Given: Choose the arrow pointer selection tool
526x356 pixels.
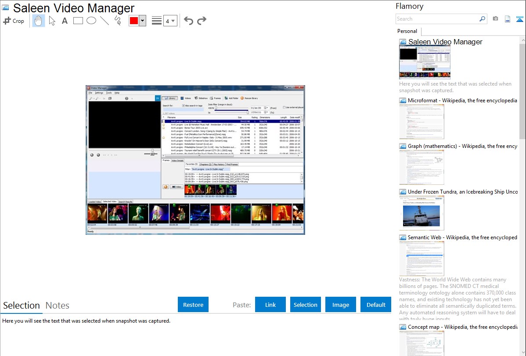Looking at the screenshot, I should point(52,21).
